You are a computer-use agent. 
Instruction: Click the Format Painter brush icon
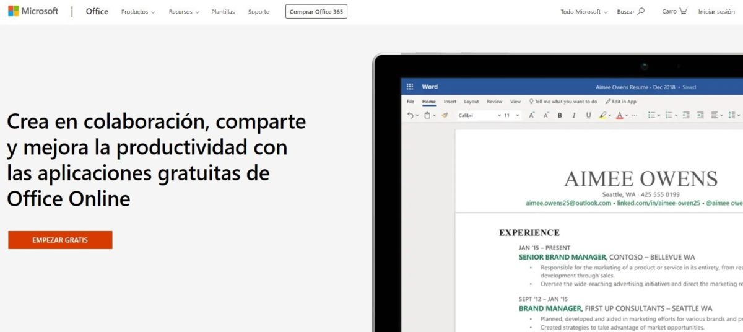[444, 115]
